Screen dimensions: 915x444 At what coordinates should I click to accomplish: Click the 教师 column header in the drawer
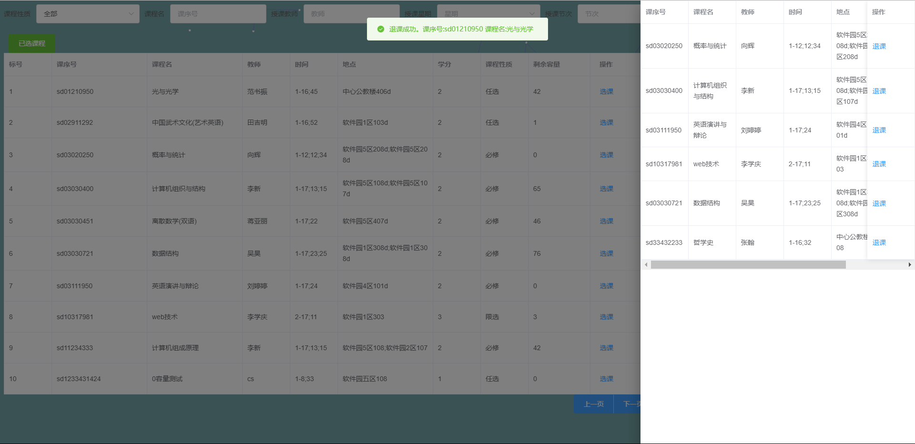(x=747, y=12)
